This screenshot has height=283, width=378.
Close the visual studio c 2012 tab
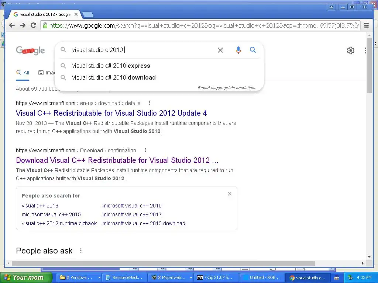(76, 14)
